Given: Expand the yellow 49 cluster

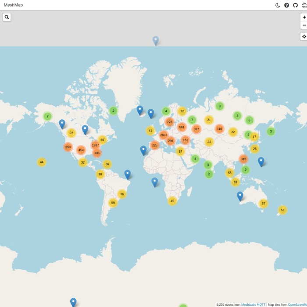Looking at the screenshot, I should [172, 201].
